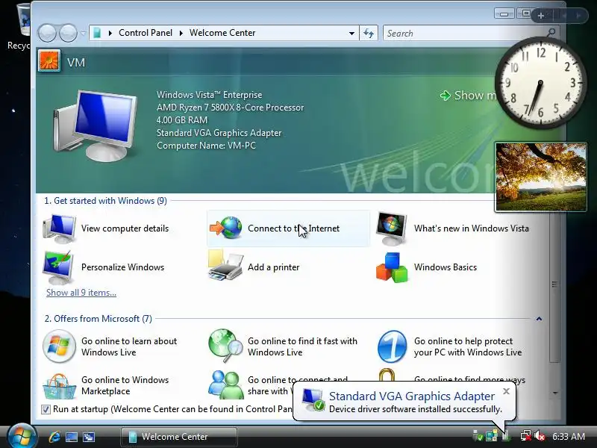Click Personalize Windows label
This screenshot has width=597, height=448.
point(122,267)
